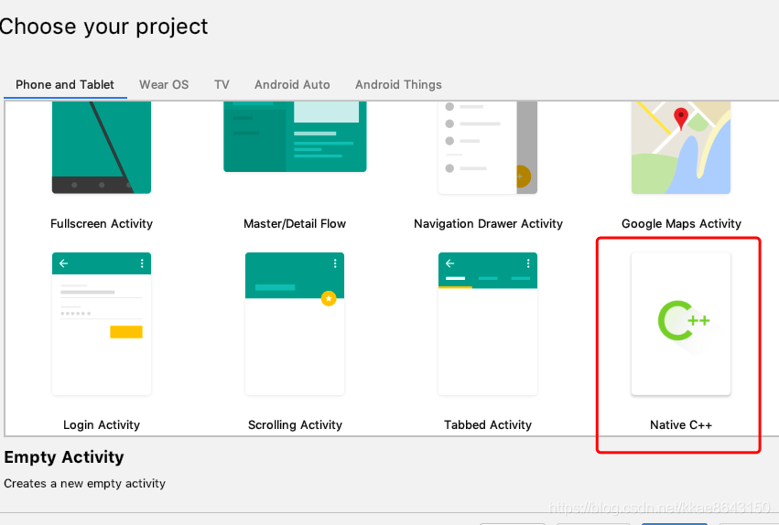Image resolution: width=779 pixels, height=525 pixels.
Task: Click the overflow dots in Tabbed Activity preview
Action: click(528, 263)
